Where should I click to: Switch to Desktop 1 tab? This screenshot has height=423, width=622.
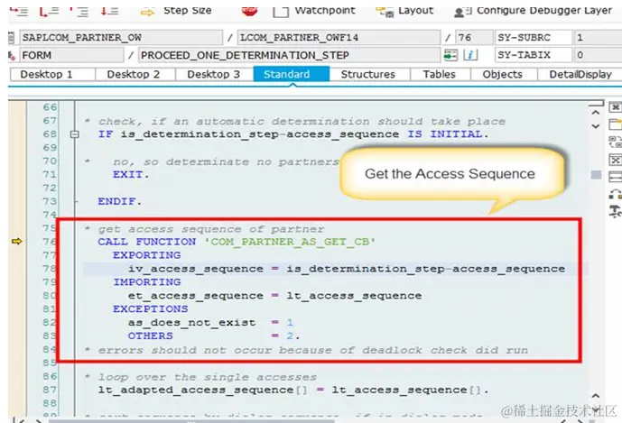[52, 75]
